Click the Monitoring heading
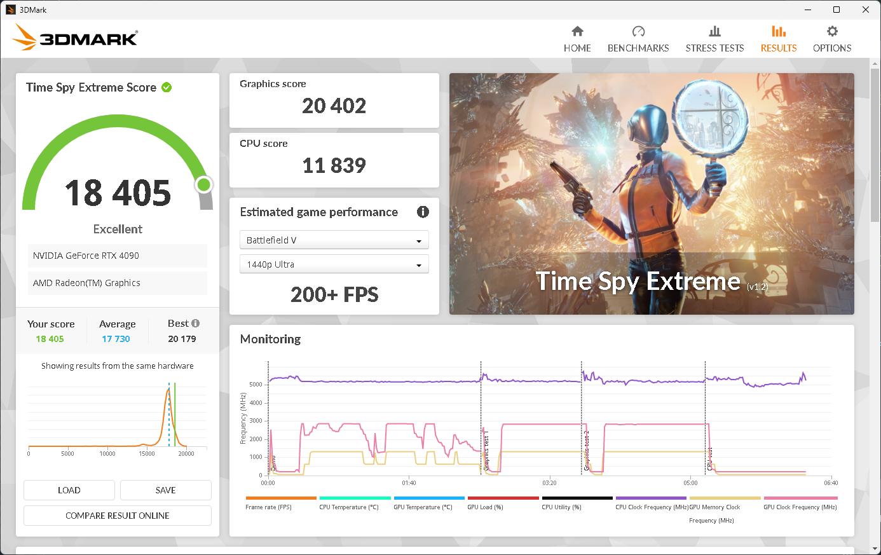881x555 pixels. point(270,339)
